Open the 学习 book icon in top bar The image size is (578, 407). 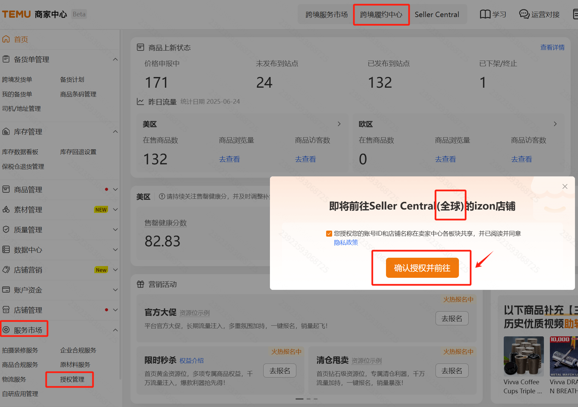(485, 14)
